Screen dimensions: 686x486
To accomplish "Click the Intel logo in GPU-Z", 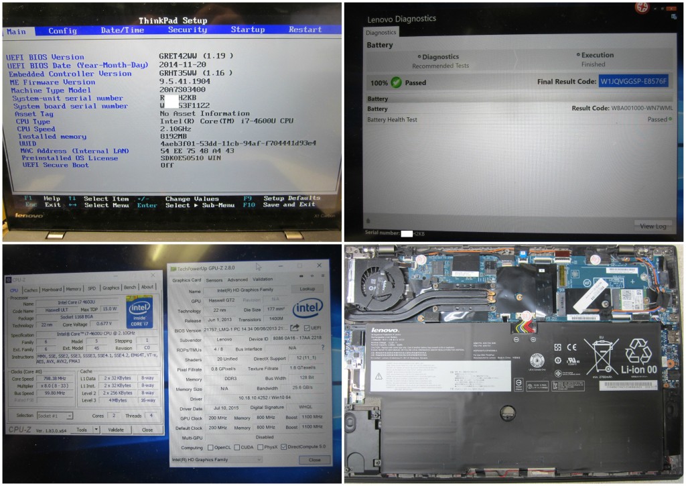I will pos(307,308).
